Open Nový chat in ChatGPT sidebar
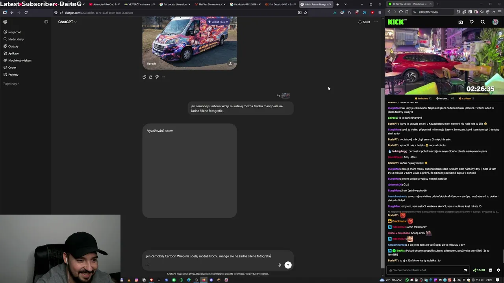The image size is (504, 283). point(15,32)
